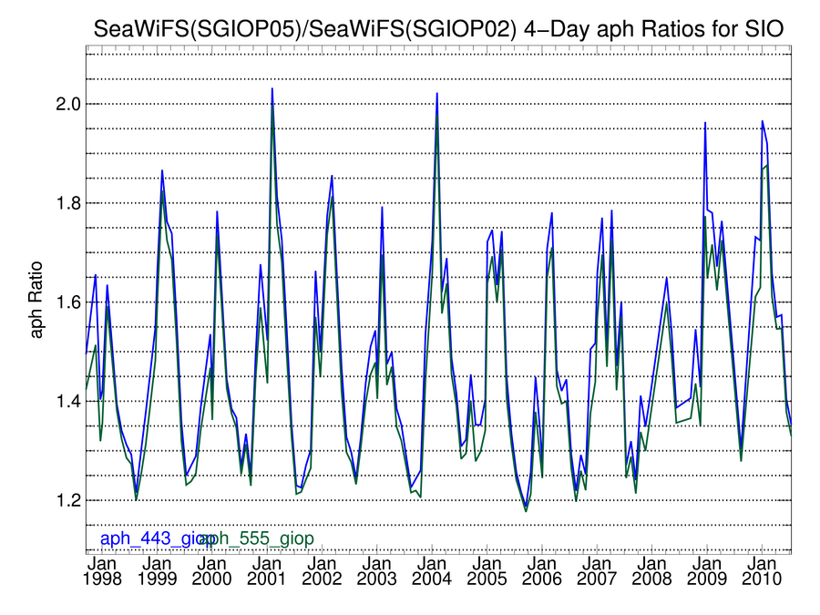Click the Jan 1998 x-axis label

pos(102,571)
